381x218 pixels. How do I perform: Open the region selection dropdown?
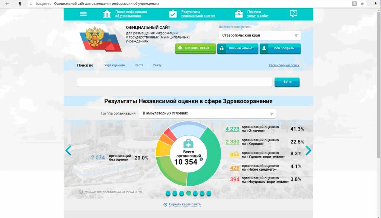click(259, 36)
